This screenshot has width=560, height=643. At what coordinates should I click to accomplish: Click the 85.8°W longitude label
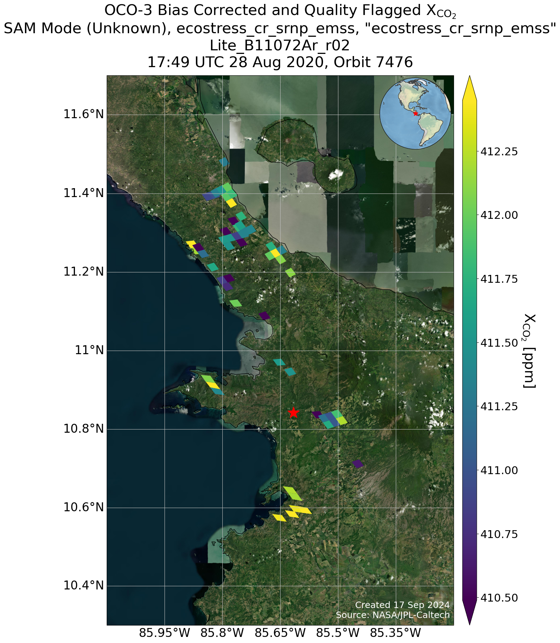click(x=222, y=633)
